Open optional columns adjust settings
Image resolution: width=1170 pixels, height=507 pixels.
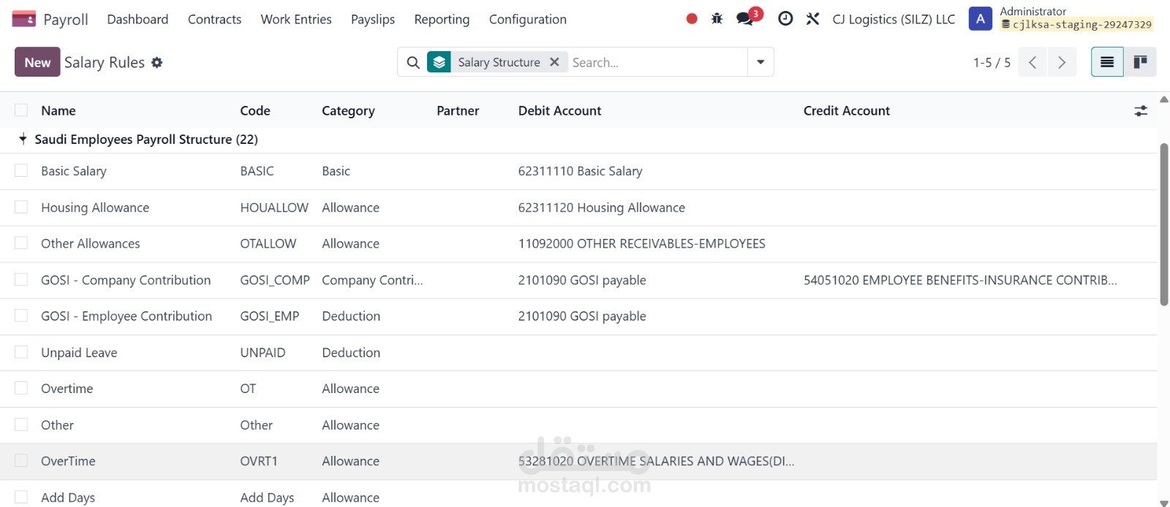[x=1141, y=111]
